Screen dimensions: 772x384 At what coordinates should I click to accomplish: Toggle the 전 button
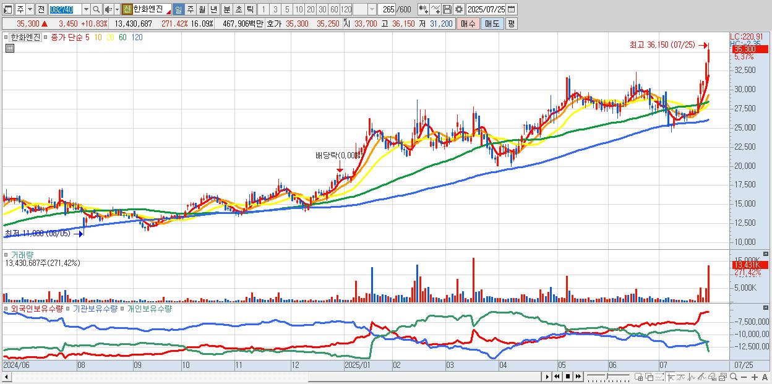41,10
